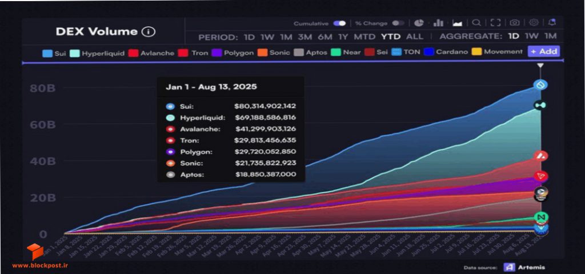This screenshot has width=585, height=274.
Task: Take a chart snapshot with the camera icon
Action: coord(515,23)
